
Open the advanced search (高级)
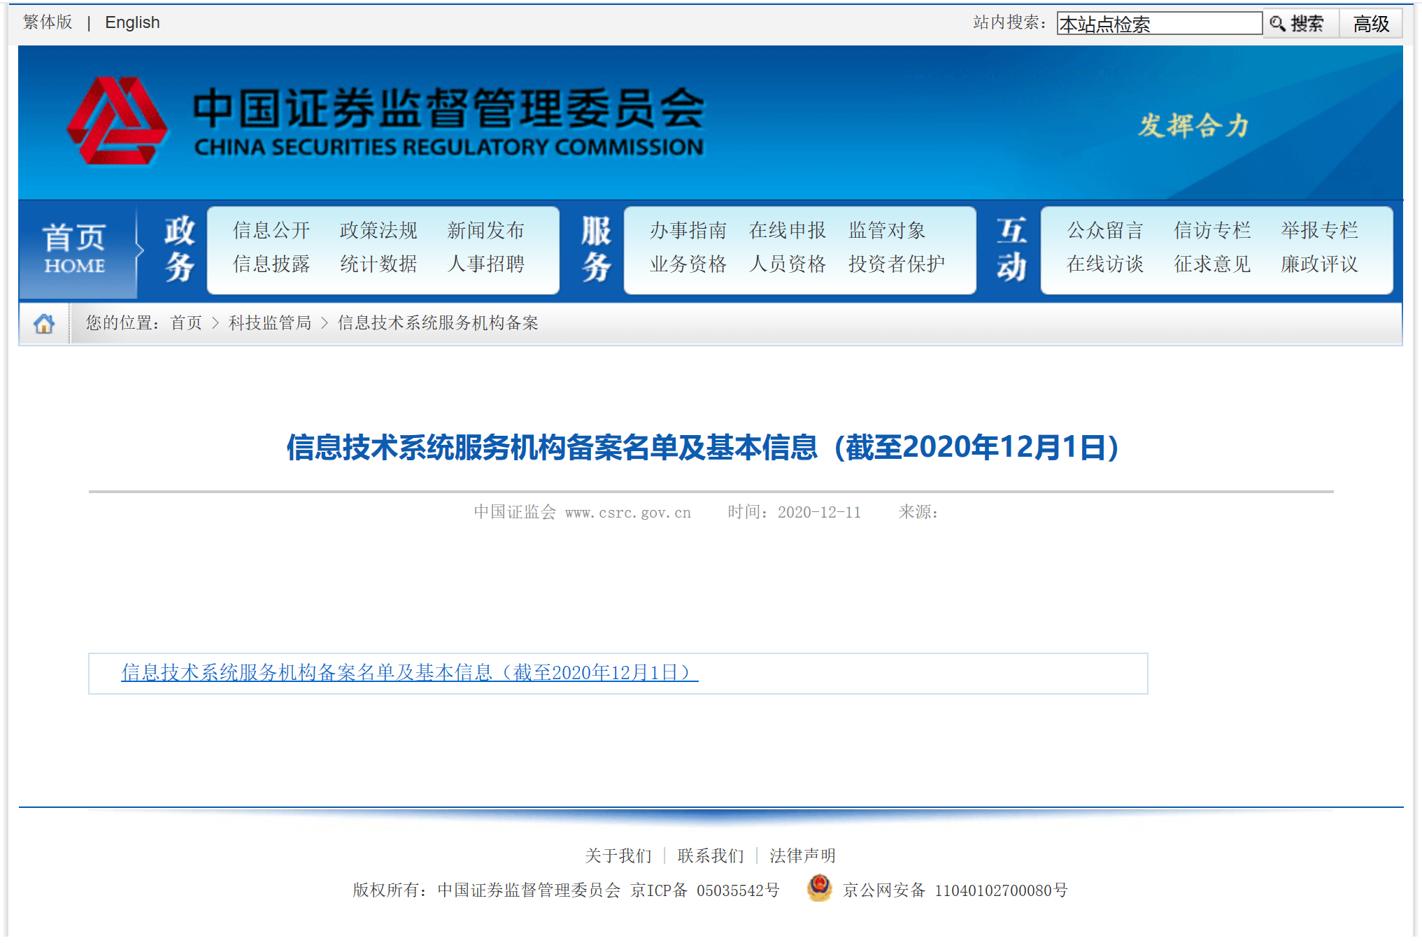pyautogui.click(x=1371, y=24)
